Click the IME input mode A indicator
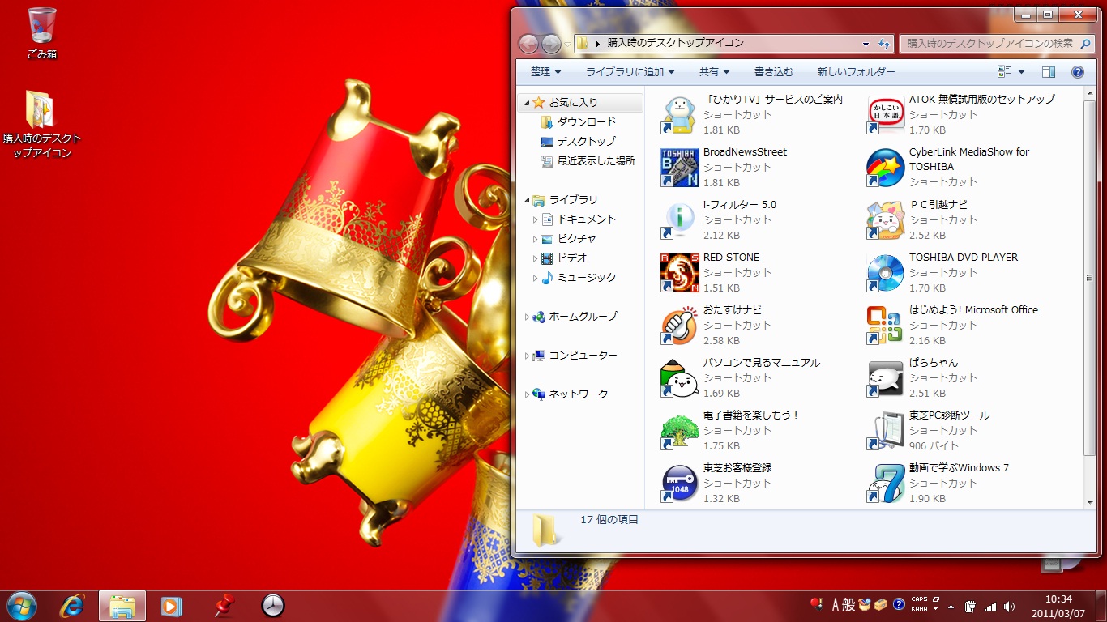This screenshot has height=622, width=1107. click(836, 605)
